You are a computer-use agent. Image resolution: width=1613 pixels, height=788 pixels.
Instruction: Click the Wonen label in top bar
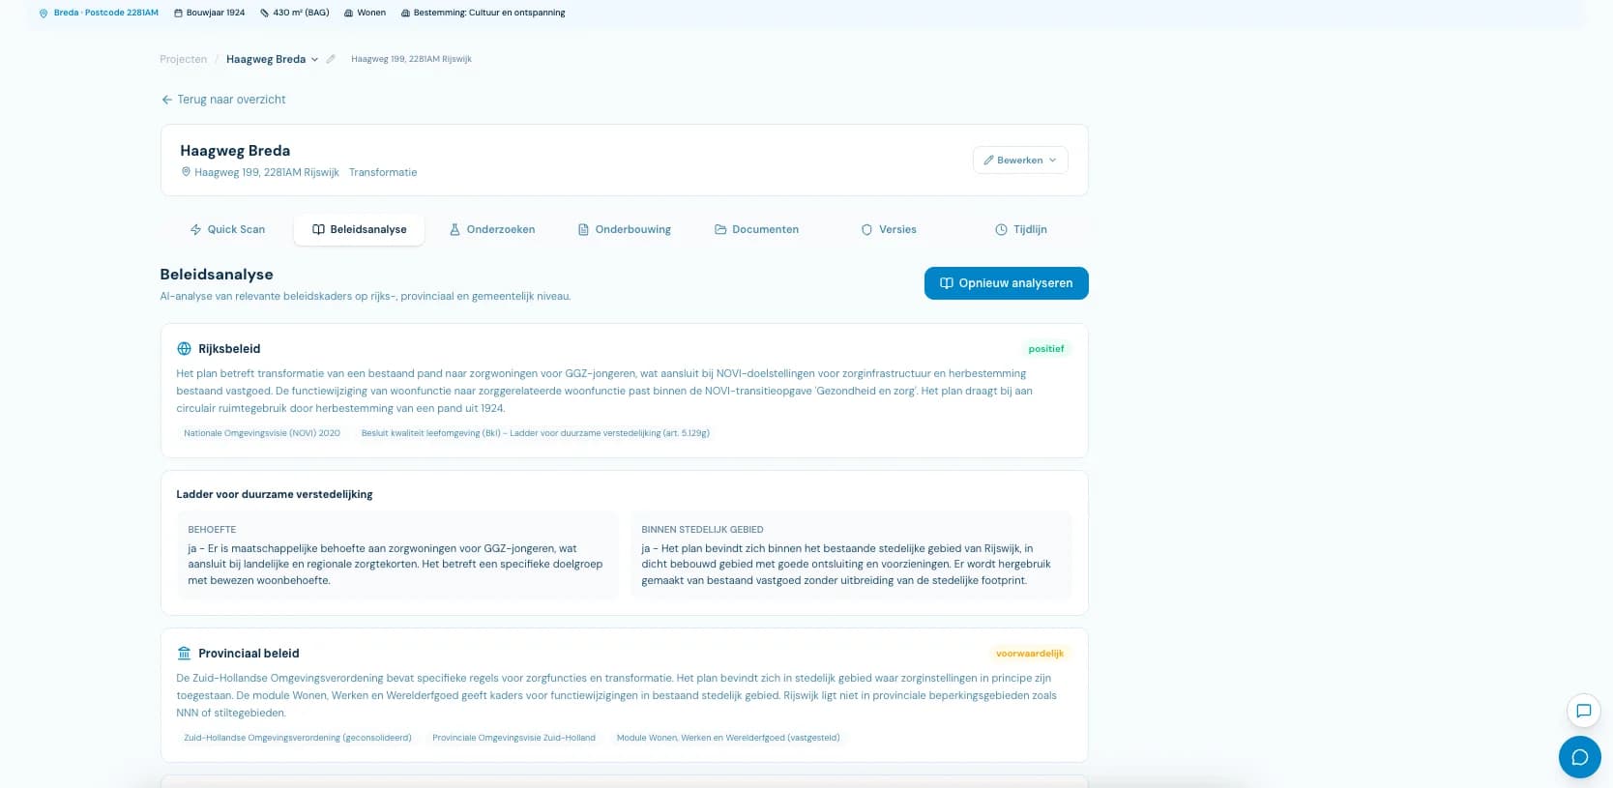(x=366, y=14)
